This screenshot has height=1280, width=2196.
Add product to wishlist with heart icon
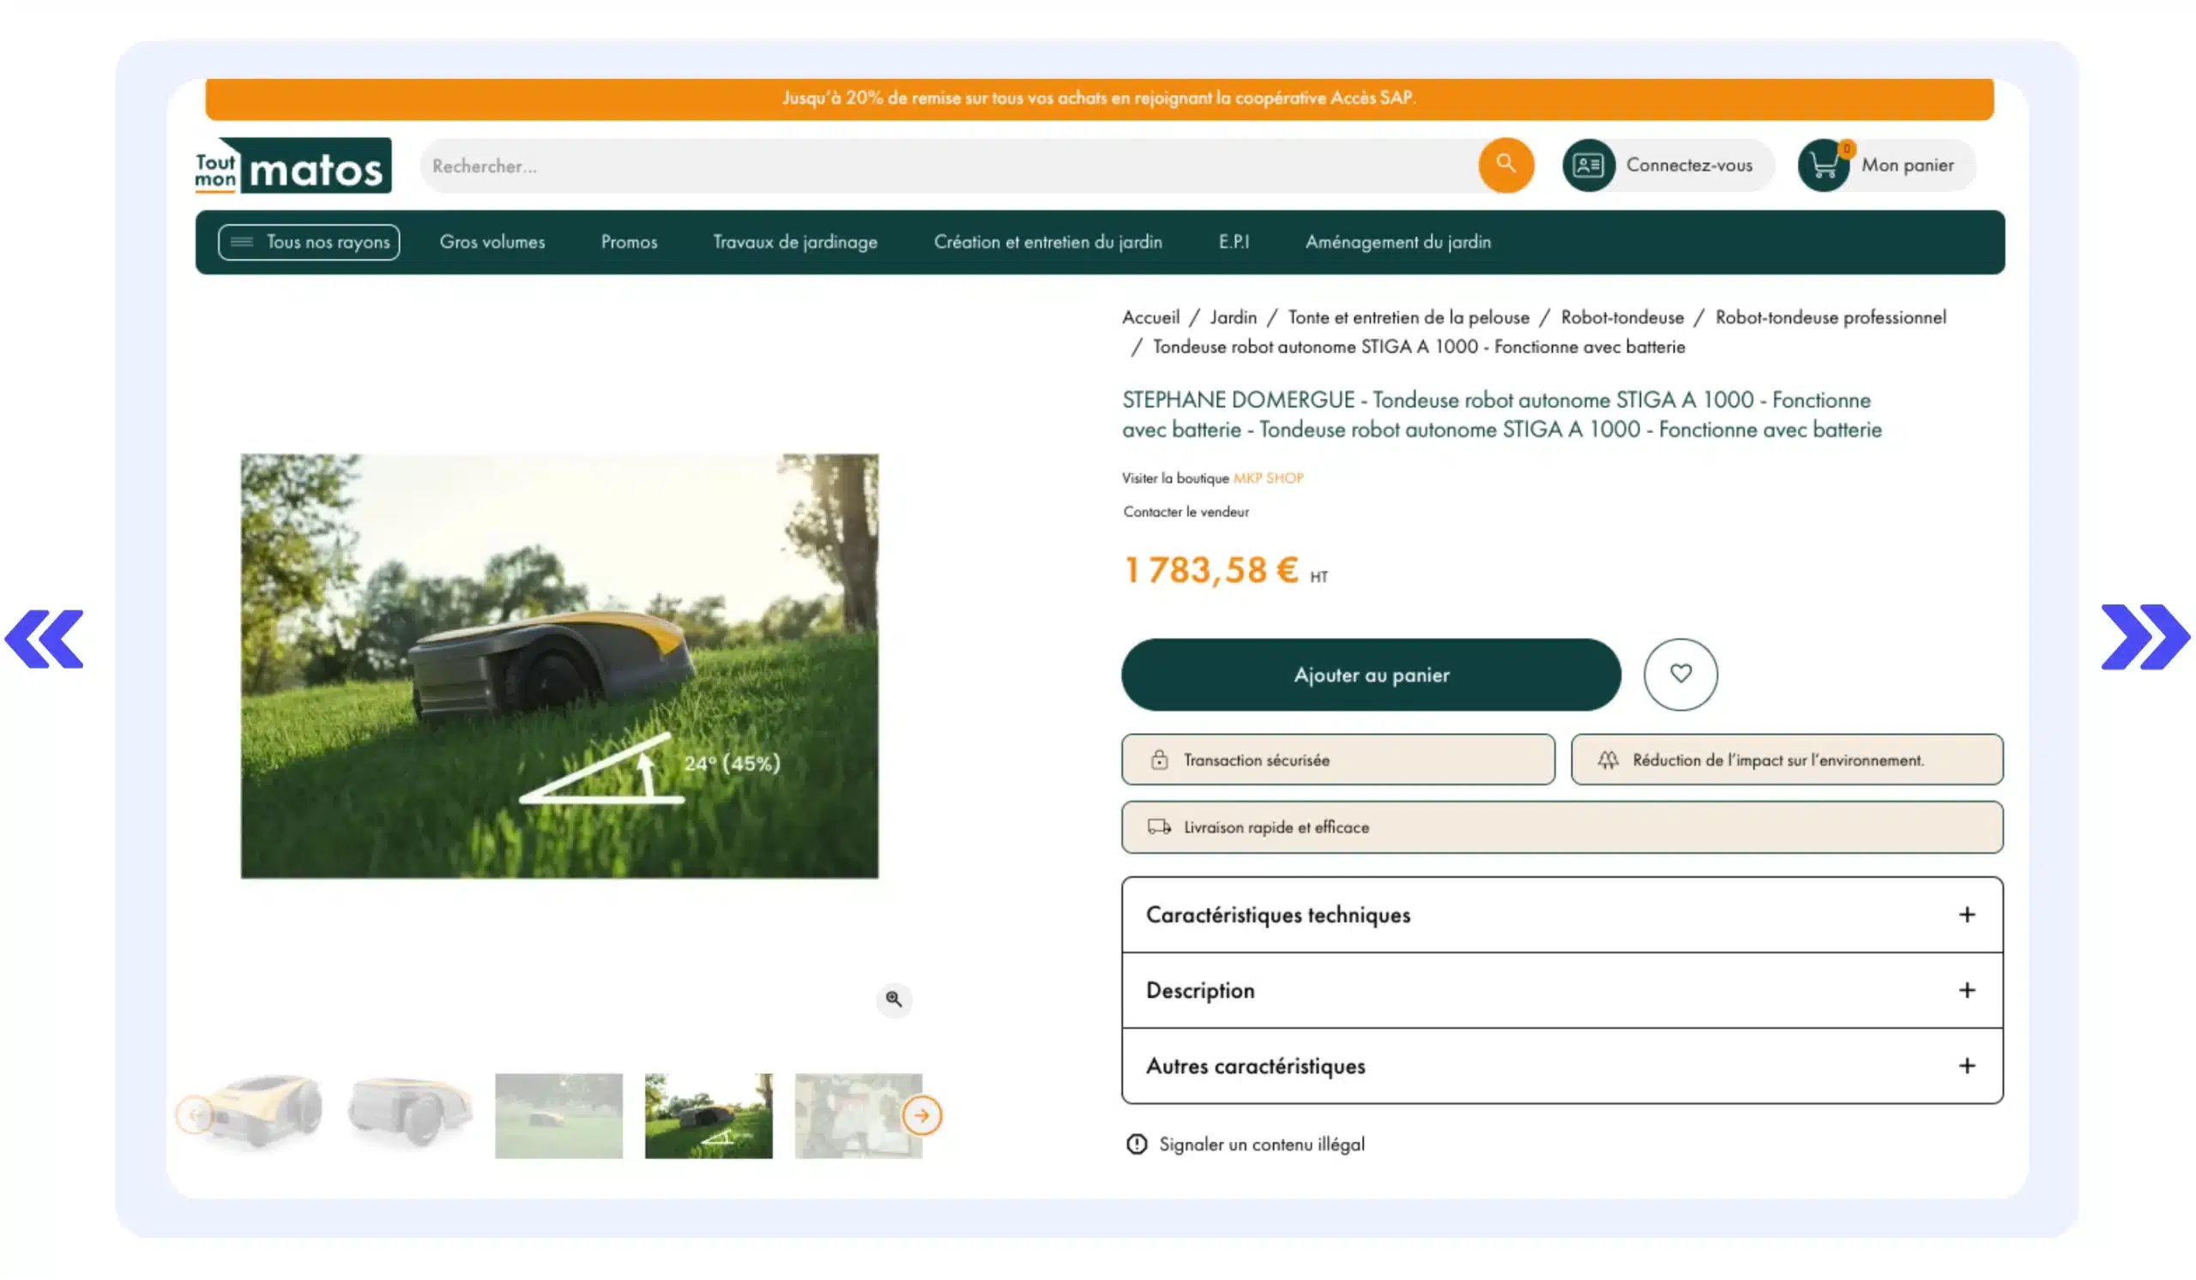point(1680,674)
